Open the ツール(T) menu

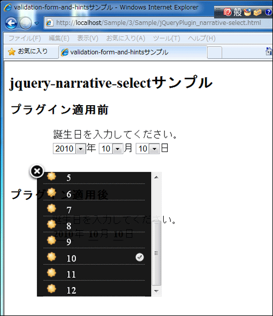pyautogui.click(x=167, y=38)
